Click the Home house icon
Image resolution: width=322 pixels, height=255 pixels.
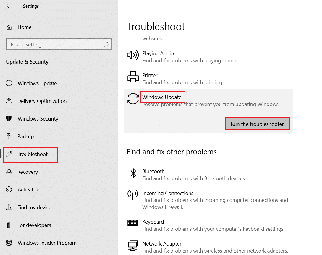click(x=10, y=27)
